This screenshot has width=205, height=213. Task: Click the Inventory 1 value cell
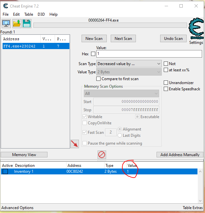click(x=128, y=171)
